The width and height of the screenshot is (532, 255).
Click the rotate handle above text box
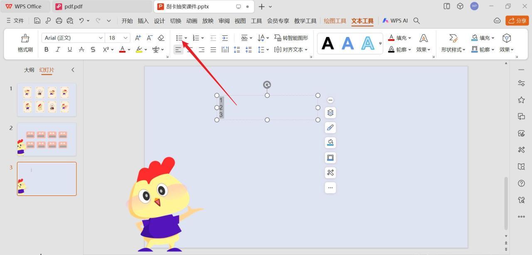click(x=267, y=85)
